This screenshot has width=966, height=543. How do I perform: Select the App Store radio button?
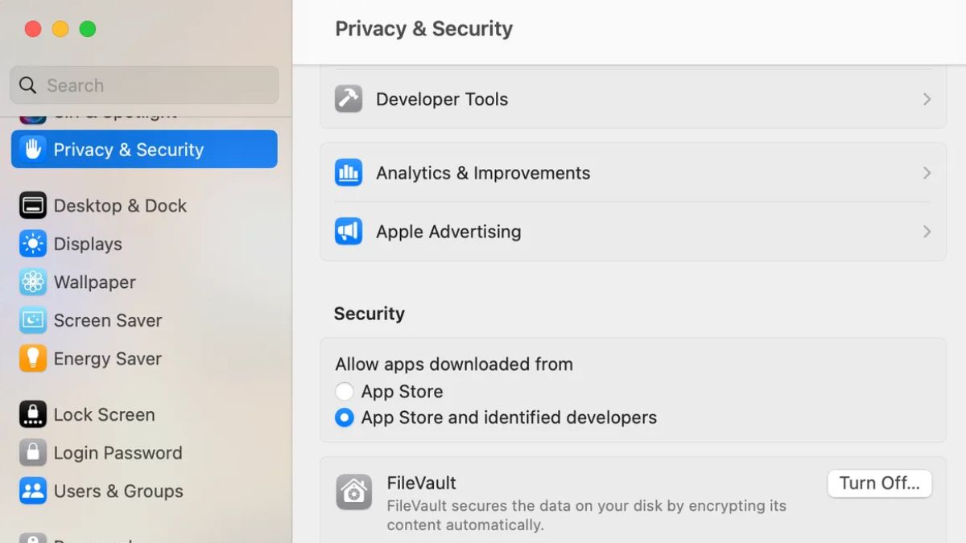coord(345,392)
